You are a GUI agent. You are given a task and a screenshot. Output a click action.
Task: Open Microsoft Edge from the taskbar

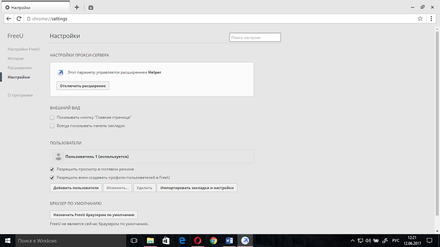[182, 241]
